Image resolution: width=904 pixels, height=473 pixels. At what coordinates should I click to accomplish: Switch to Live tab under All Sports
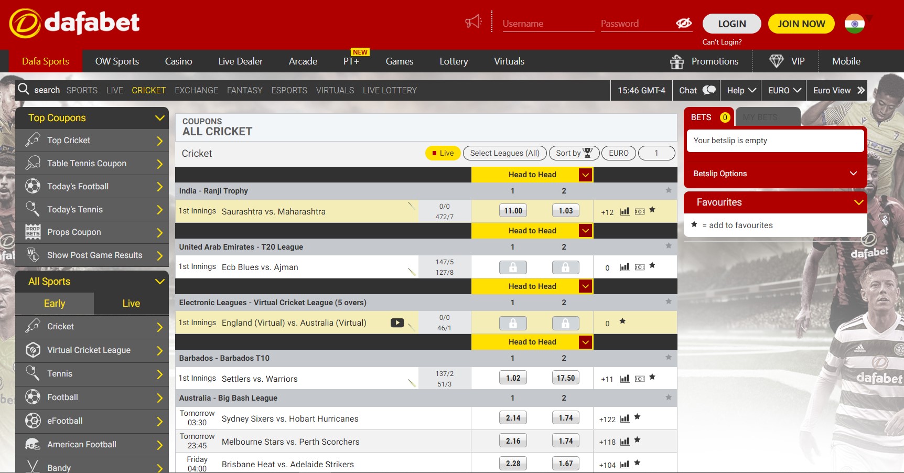(131, 304)
